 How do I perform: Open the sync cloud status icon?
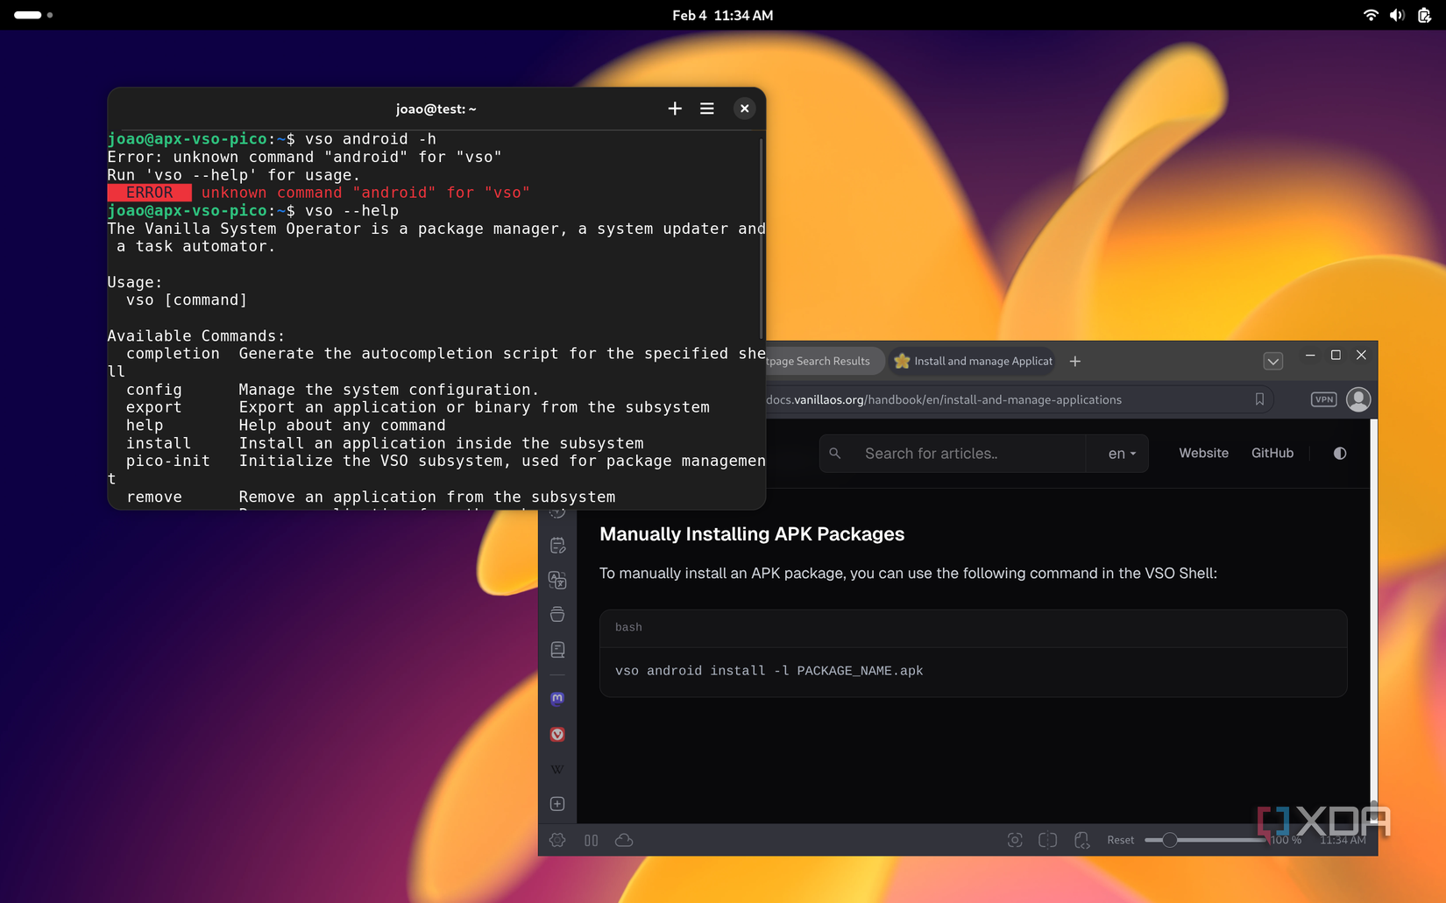(x=623, y=840)
